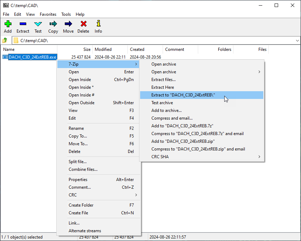Open the address bar dropdown arrow

pyautogui.click(x=297, y=40)
